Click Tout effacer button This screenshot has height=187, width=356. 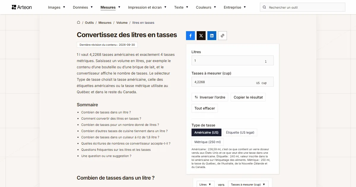(205, 108)
